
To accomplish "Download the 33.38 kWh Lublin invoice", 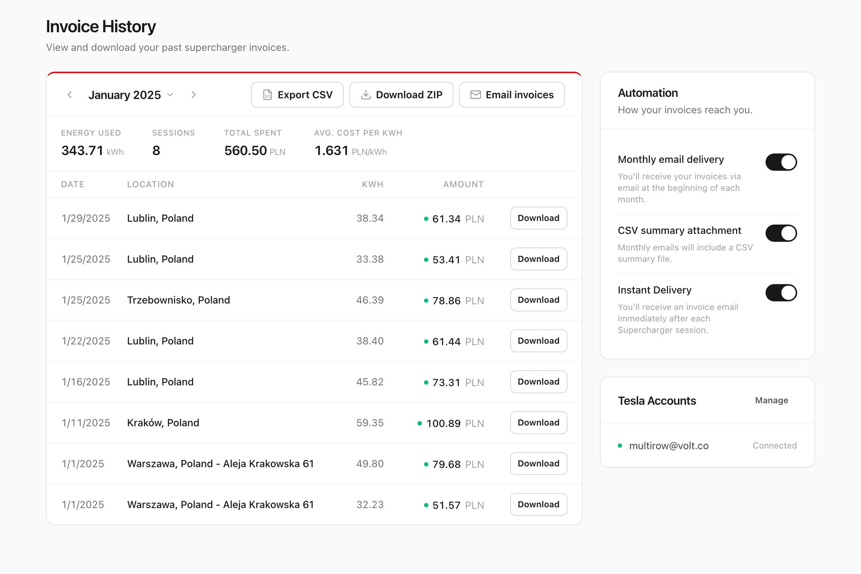I will point(539,259).
